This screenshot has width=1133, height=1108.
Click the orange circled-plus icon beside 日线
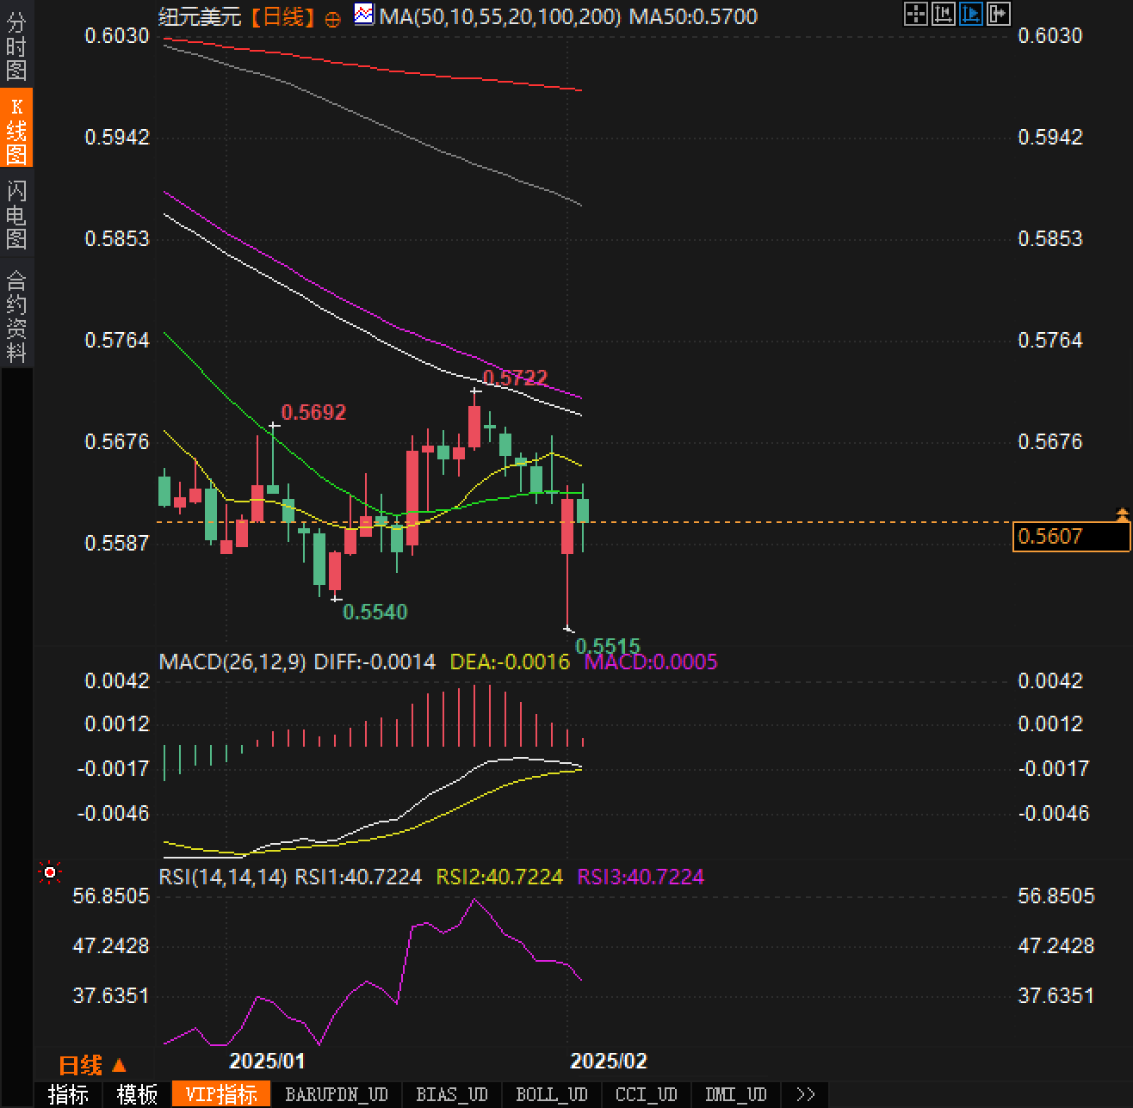[332, 19]
